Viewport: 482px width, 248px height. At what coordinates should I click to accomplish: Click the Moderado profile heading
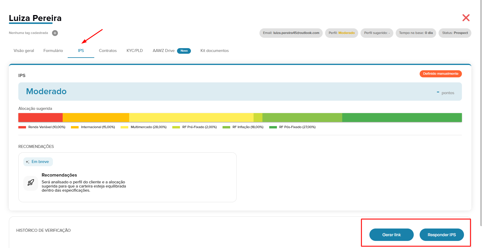(46, 91)
